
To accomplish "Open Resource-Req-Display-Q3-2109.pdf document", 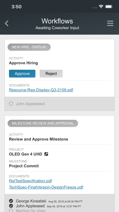I will (41, 90).
